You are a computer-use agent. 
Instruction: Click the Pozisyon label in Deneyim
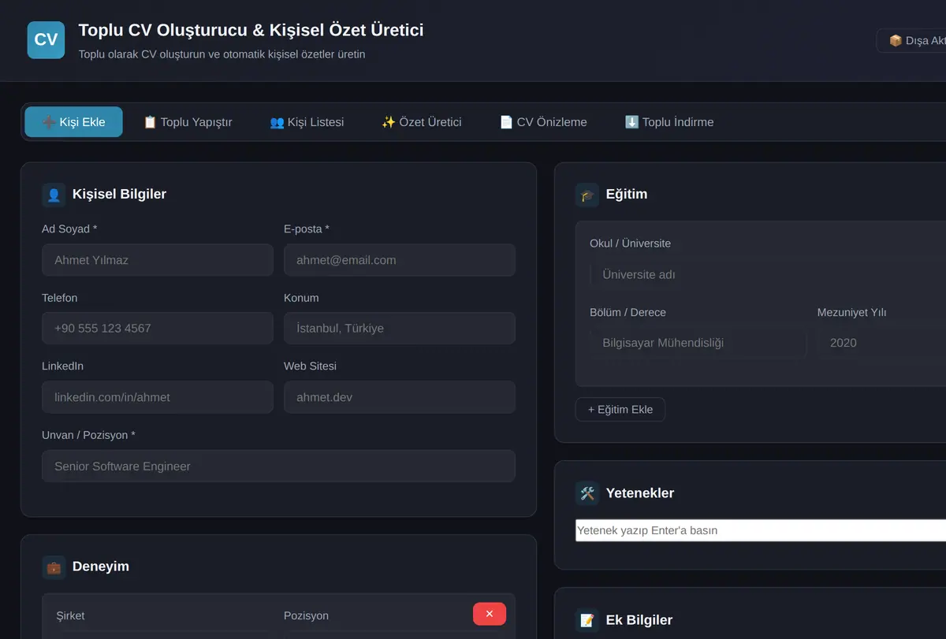307,615
